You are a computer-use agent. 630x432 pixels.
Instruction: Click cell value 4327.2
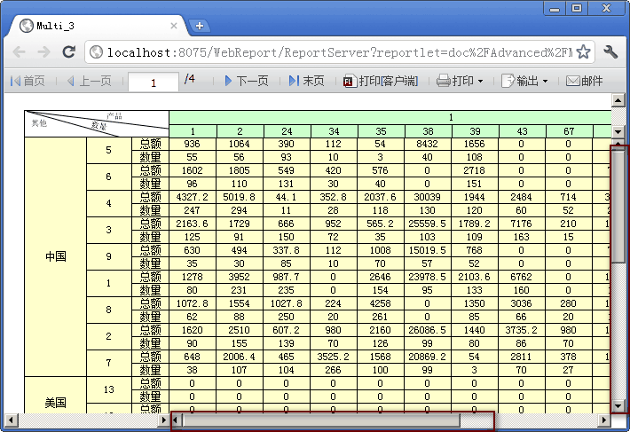tap(192, 197)
